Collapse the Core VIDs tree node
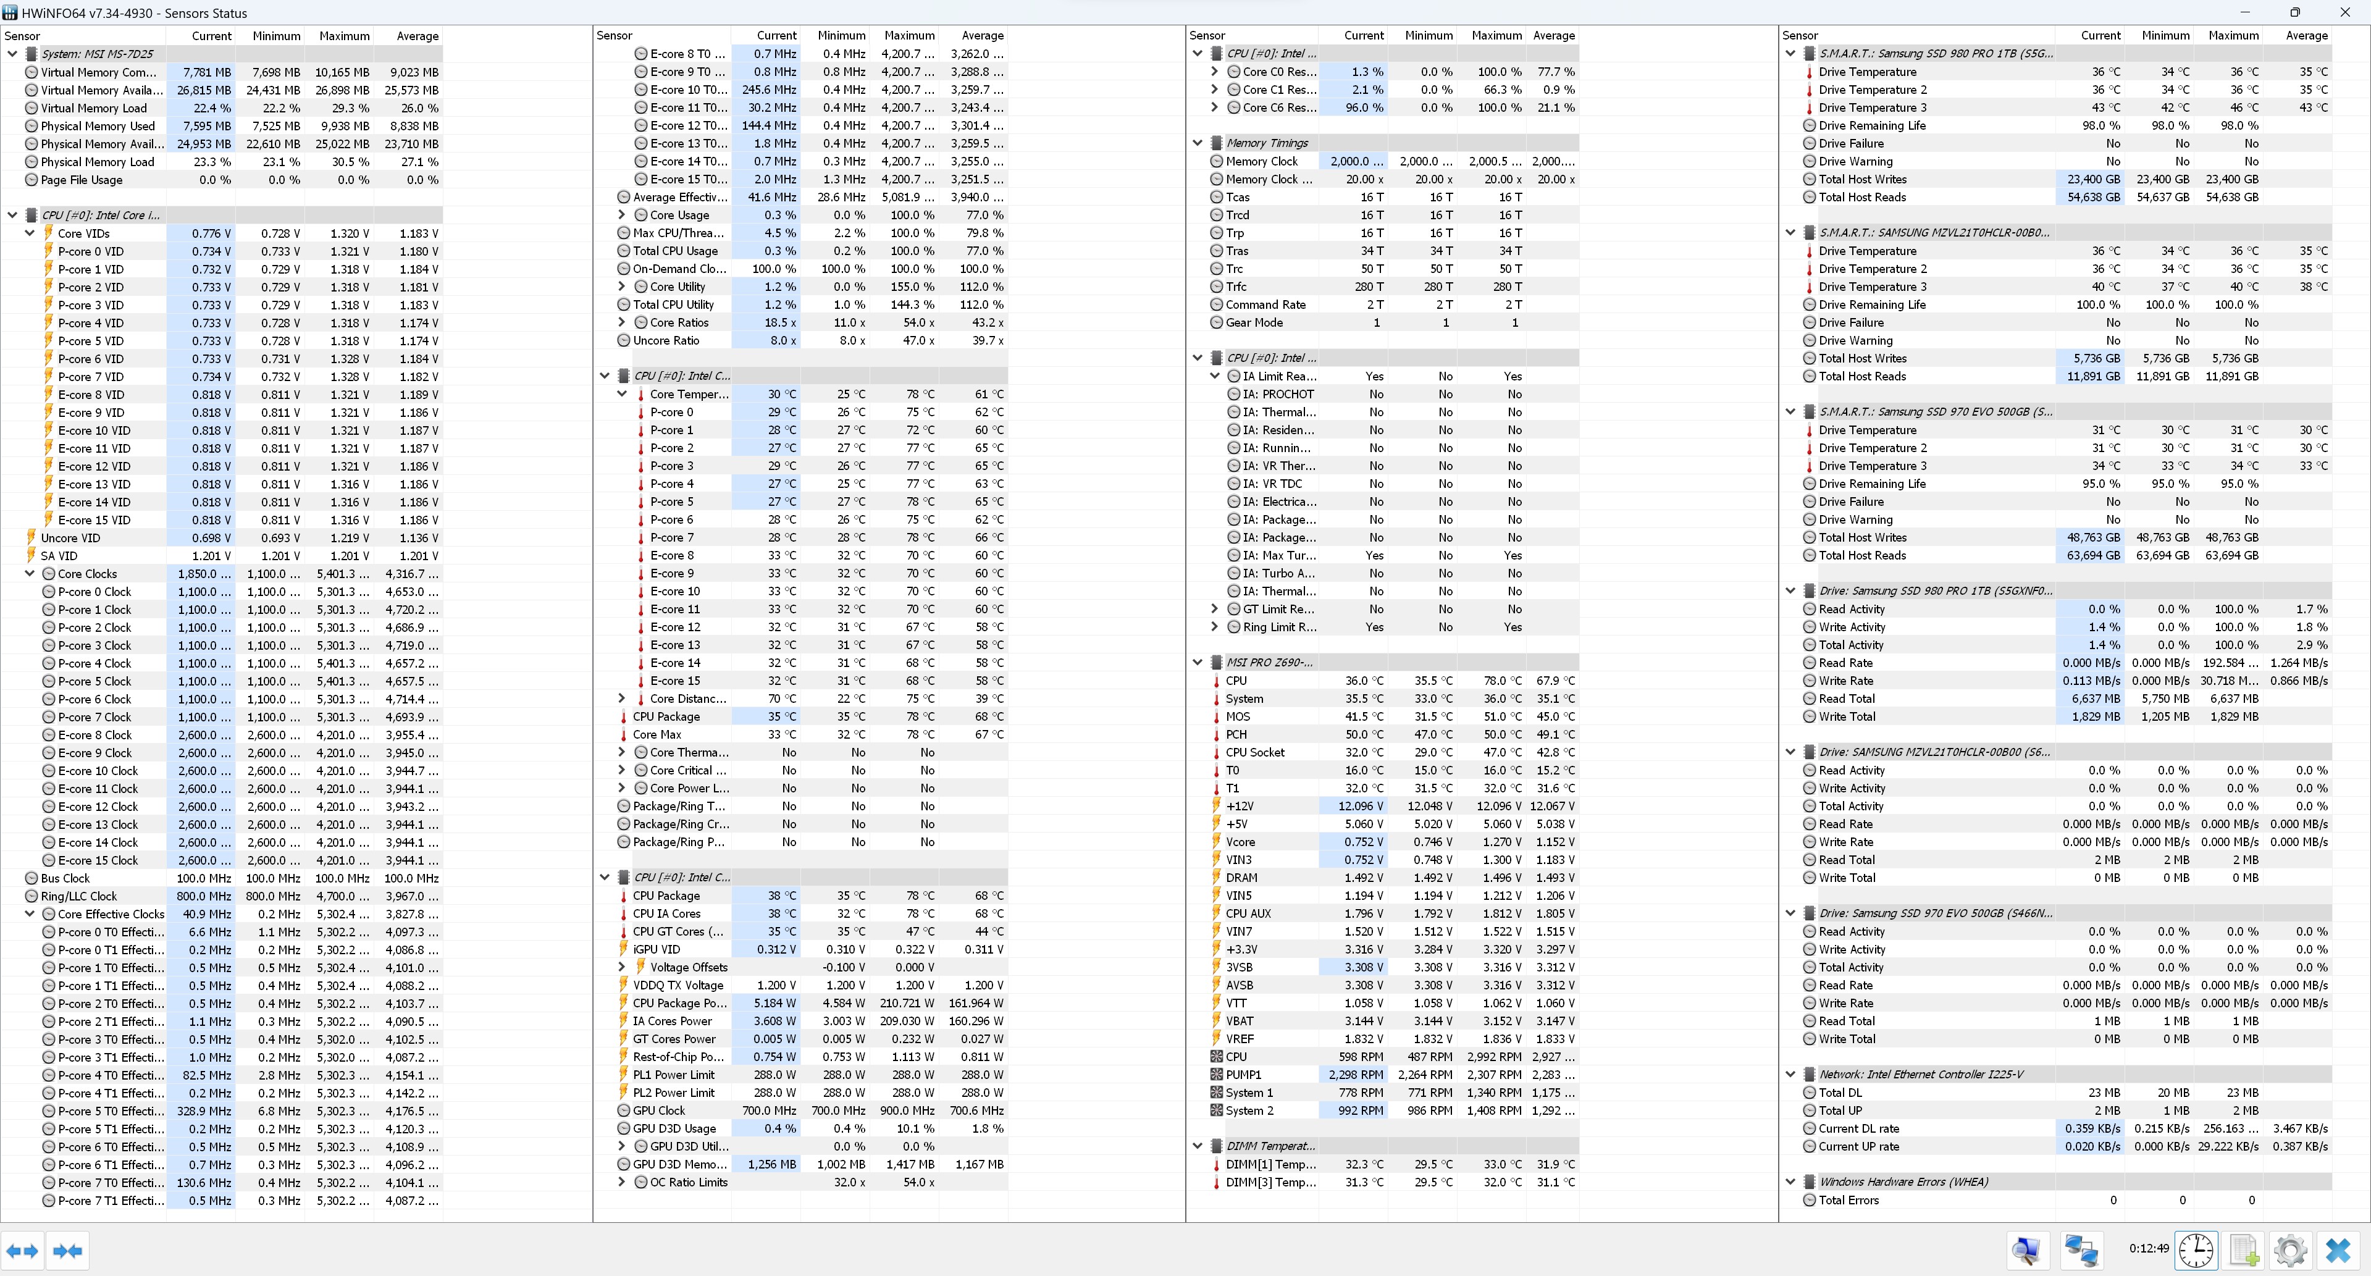The height and width of the screenshot is (1276, 2371). (30, 233)
